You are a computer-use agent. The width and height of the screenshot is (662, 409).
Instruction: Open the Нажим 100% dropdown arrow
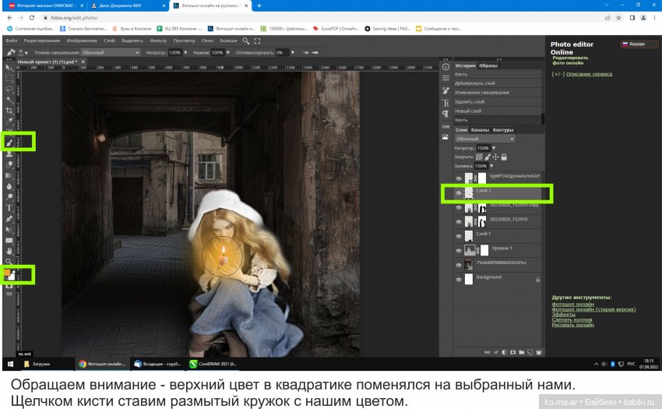point(228,52)
